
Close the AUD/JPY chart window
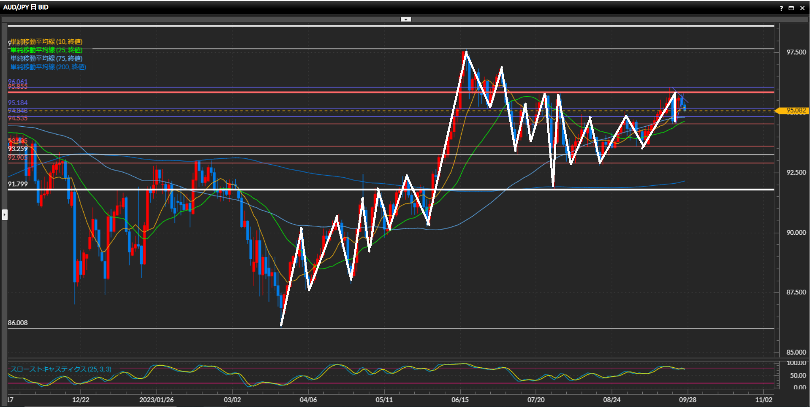pyautogui.click(x=802, y=8)
